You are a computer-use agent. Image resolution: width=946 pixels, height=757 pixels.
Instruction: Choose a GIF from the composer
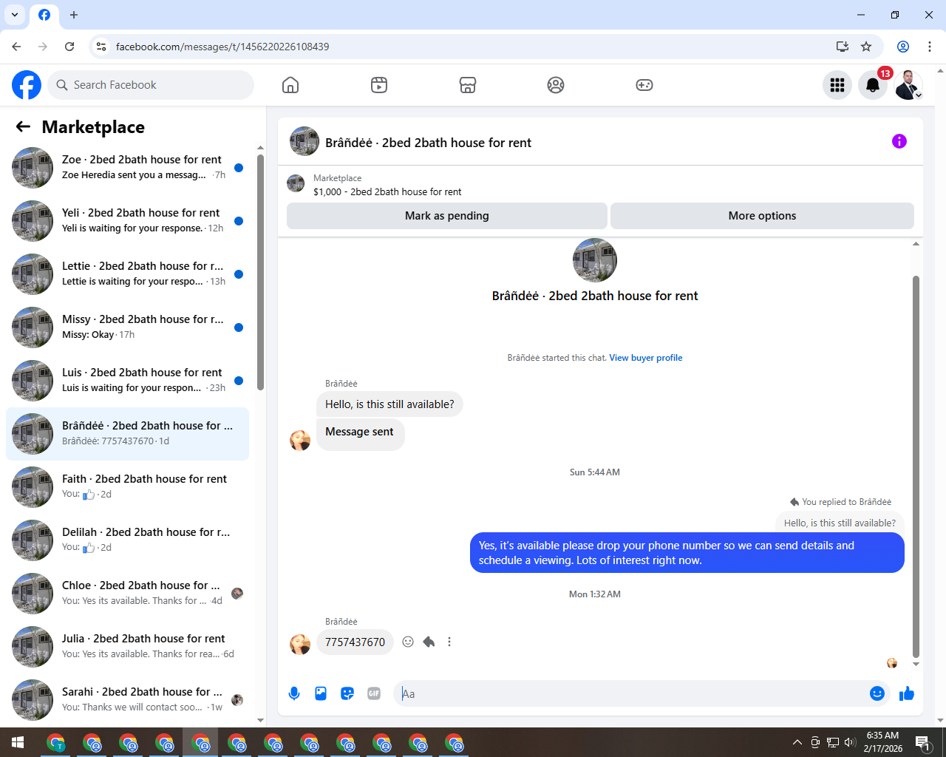click(374, 693)
